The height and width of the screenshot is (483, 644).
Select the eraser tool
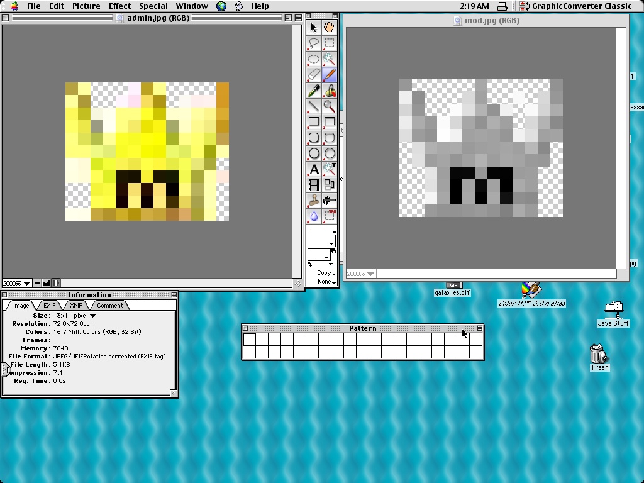click(314, 75)
